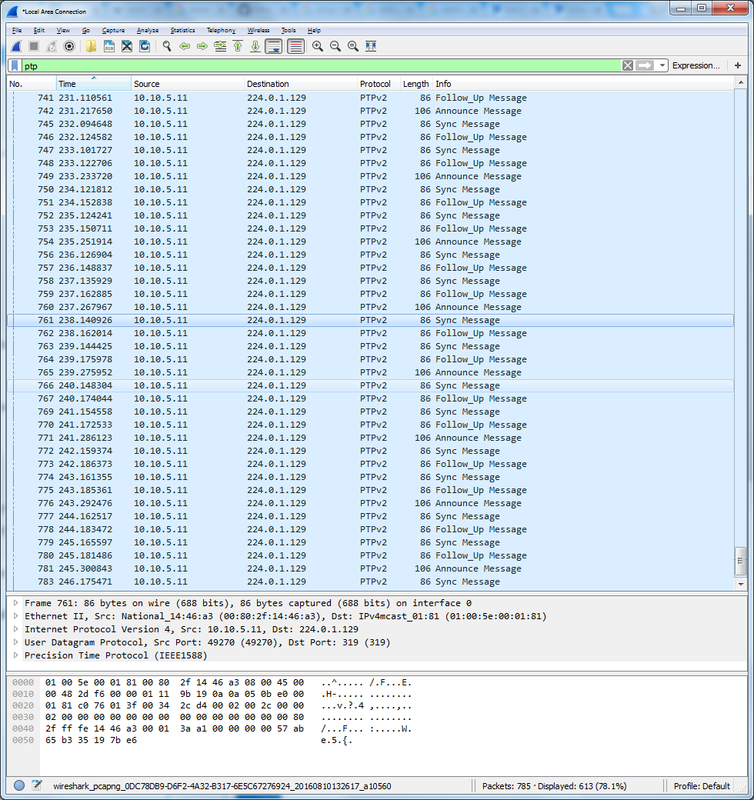Expand Internet Protocol Version 4 details
This screenshot has width=754, height=800.
click(16, 629)
